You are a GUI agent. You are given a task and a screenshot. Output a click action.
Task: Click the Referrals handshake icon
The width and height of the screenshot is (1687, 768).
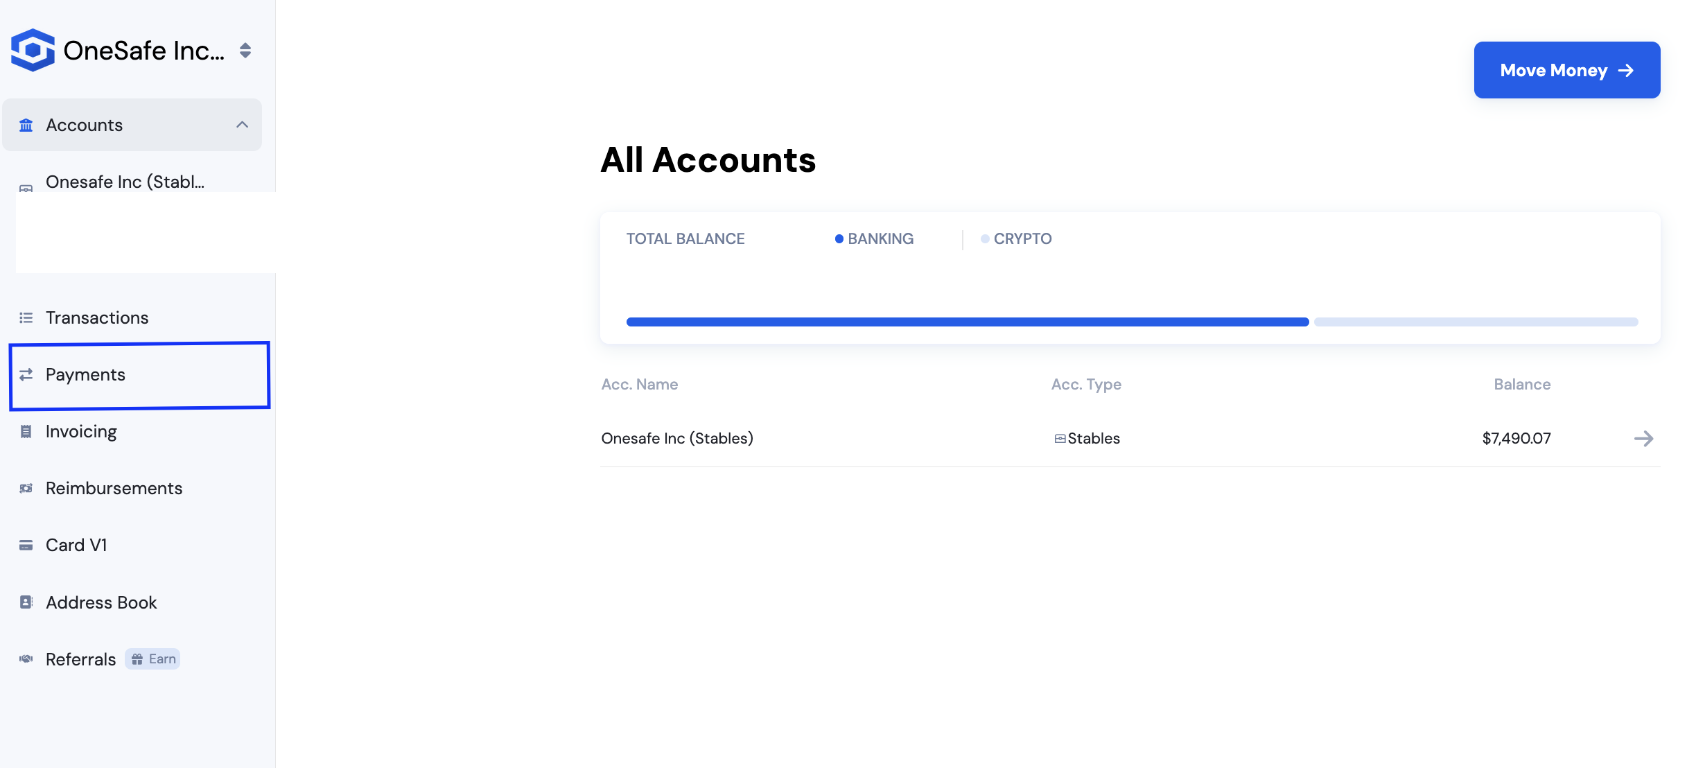tap(26, 658)
